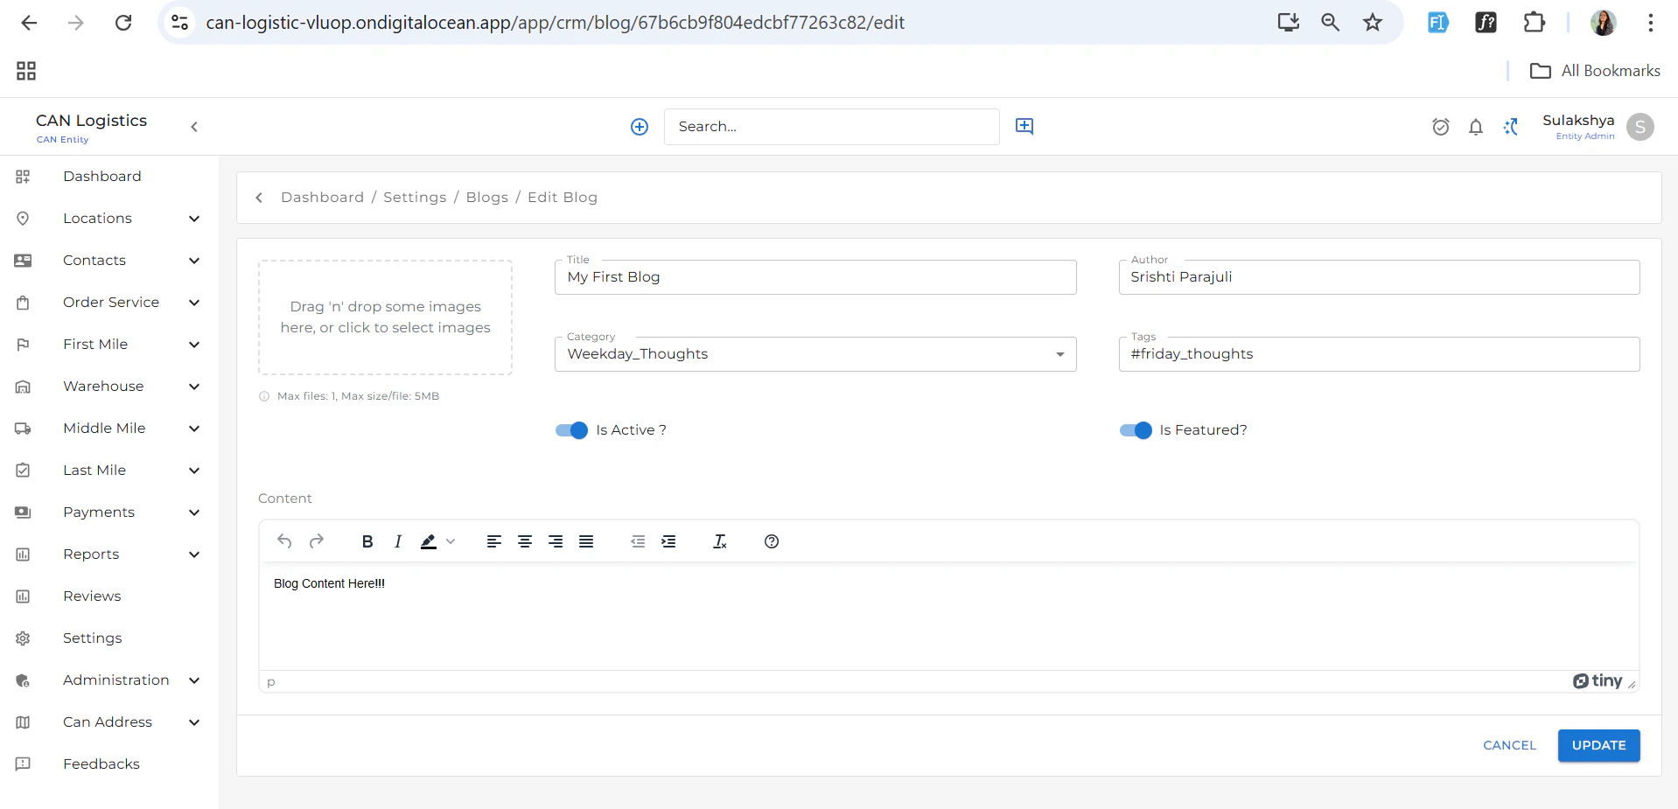
Task: Toggle the Is Featured switch
Action: pos(1136,430)
